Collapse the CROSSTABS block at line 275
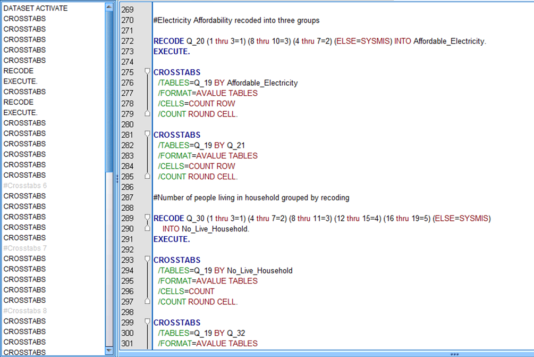534x357 pixels. (147, 72)
